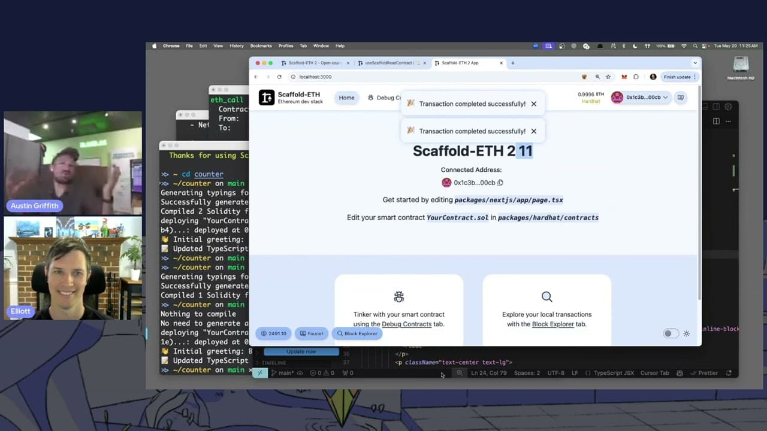The height and width of the screenshot is (431, 767).
Task: Follow the Debug Contracts link in the card
Action: [x=406, y=324]
